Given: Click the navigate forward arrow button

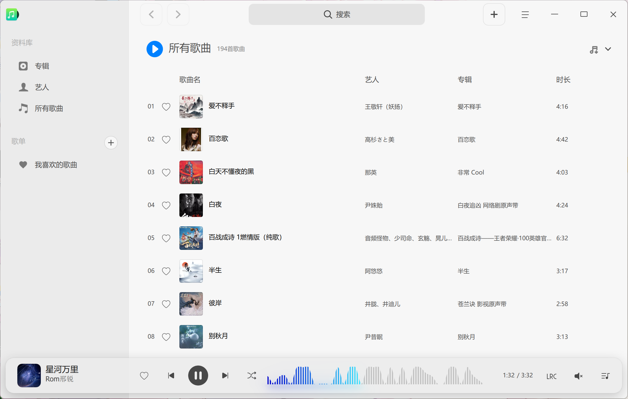Looking at the screenshot, I should 178,14.
